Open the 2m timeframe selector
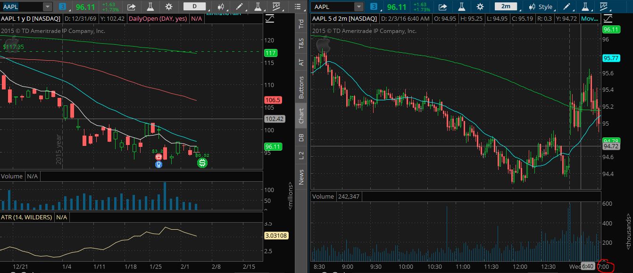Image resolution: width=633 pixels, height=273 pixels. coord(506,7)
